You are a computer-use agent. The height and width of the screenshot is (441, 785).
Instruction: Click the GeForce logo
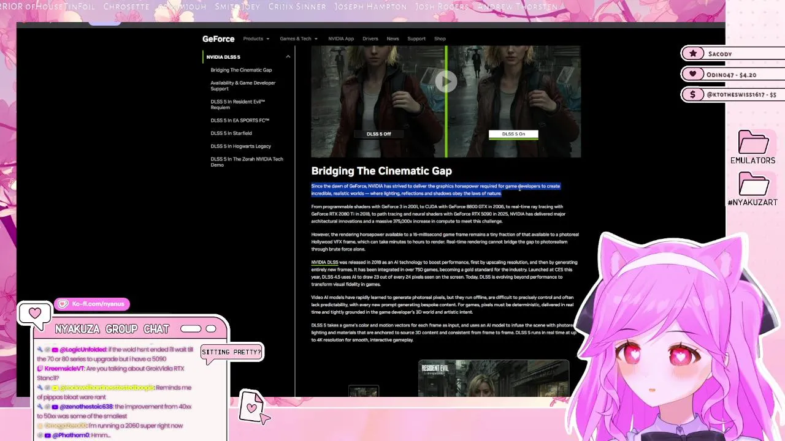pyautogui.click(x=218, y=39)
